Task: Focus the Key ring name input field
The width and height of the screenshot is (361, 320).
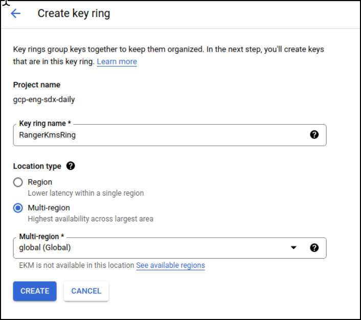Action: [170, 135]
